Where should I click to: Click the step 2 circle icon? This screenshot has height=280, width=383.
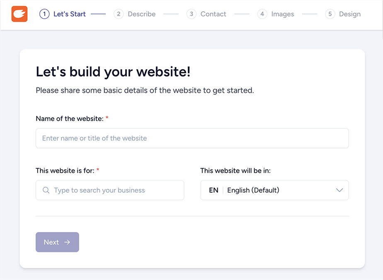click(x=119, y=14)
